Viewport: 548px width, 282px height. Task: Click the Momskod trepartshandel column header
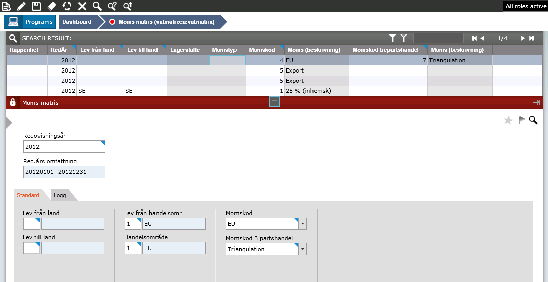[388, 50]
